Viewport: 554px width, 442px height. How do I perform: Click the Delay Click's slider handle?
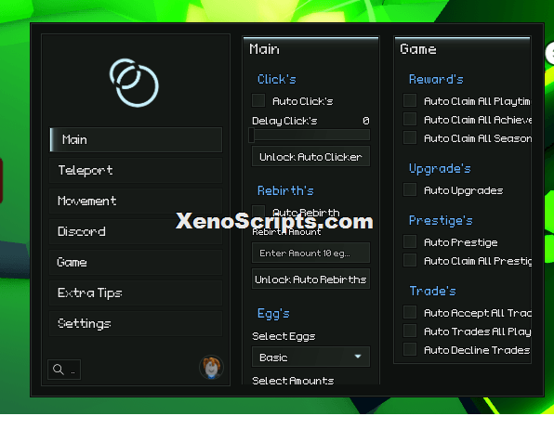pos(252,135)
